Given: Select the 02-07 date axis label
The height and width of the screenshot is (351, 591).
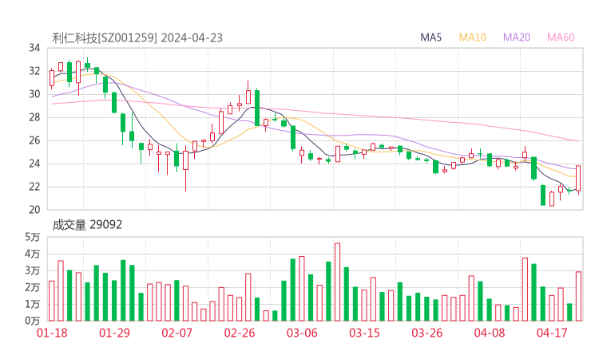Looking at the screenshot, I should pos(177,333).
